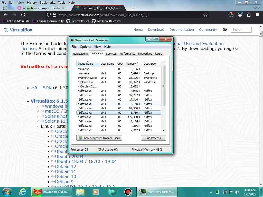Screen dimensions: 263x197
Task: Open the file explorer taskbar icon
Action: pyautogui.click(x=80, y=192)
